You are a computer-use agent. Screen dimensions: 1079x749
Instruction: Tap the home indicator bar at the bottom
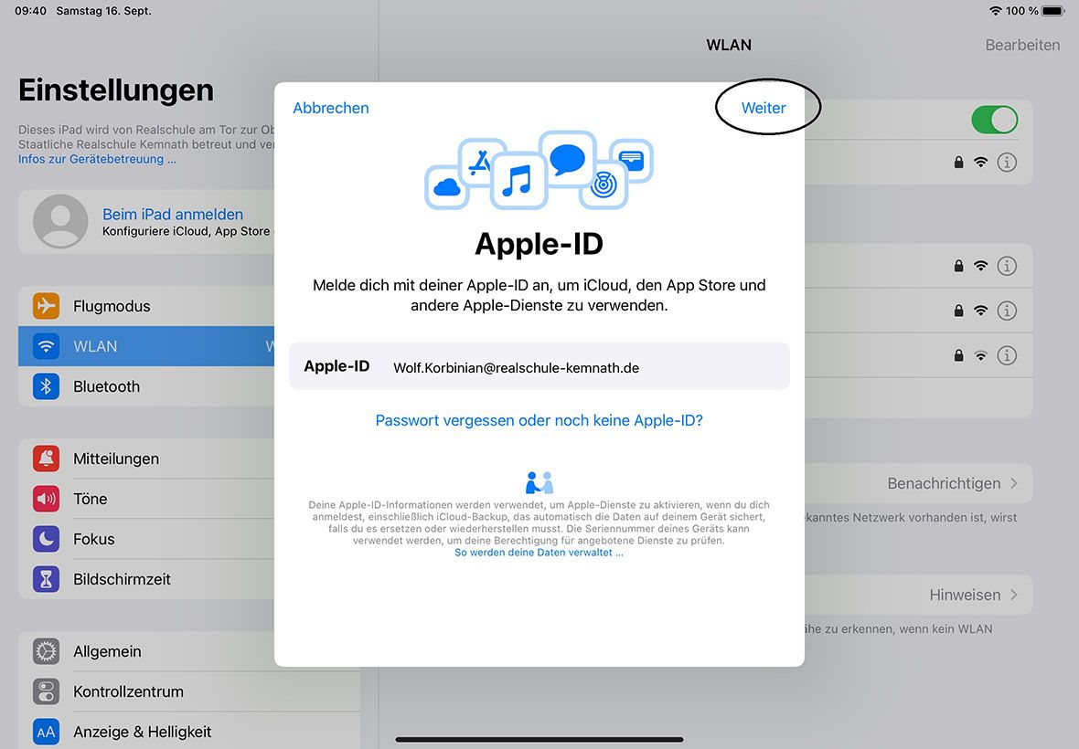[x=539, y=739]
